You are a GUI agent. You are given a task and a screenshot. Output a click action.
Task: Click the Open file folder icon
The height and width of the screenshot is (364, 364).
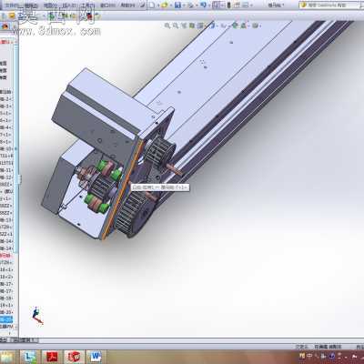(x=165, y=5)
